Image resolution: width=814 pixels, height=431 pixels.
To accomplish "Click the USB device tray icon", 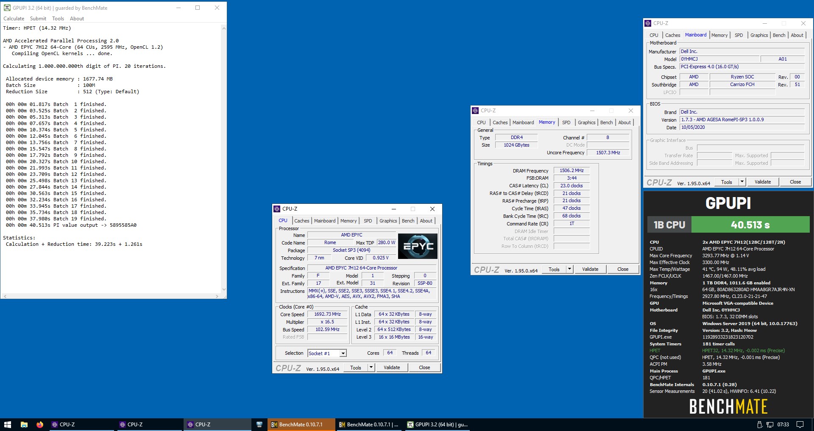I will [x=760, y=424].
